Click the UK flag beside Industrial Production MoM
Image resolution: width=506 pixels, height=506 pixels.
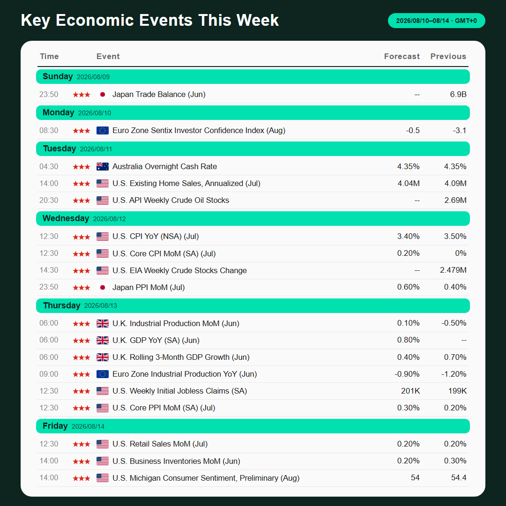[x=103, y=324]
